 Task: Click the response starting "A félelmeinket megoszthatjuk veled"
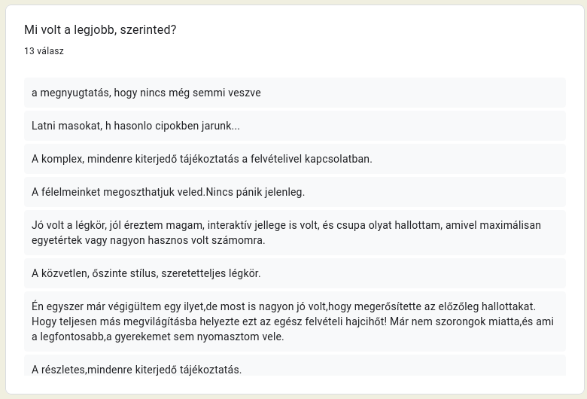pos(168,192)
